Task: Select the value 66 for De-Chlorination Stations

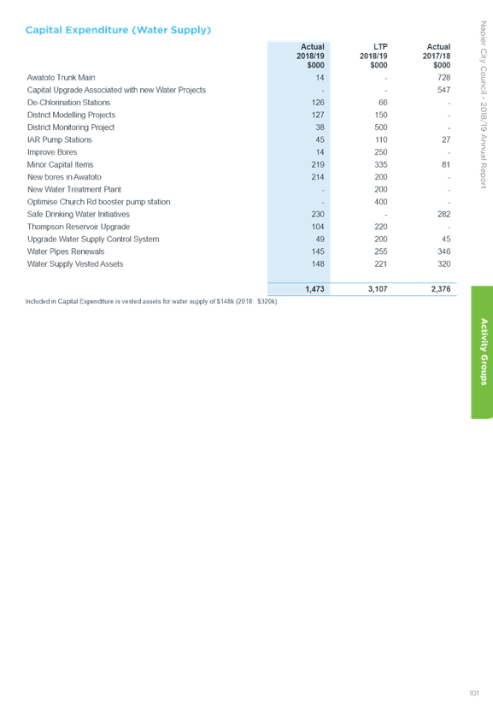Action: (x=383, y=103)
